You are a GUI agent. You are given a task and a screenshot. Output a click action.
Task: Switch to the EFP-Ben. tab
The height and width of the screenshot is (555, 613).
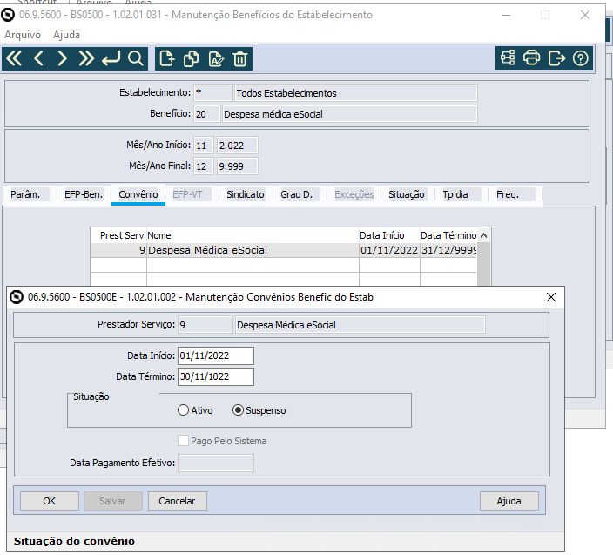[x=84, y=194]
